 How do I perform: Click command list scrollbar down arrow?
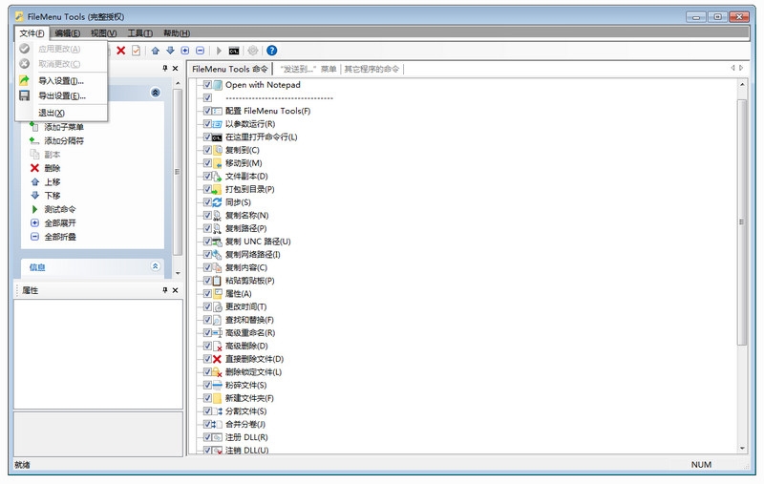[742, 448]
